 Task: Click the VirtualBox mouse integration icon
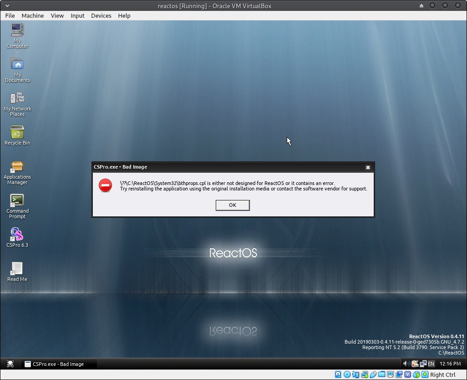coord(416,375)
